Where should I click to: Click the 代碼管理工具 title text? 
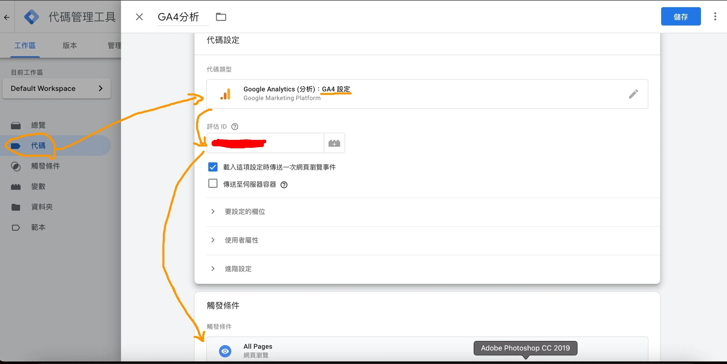82,17
